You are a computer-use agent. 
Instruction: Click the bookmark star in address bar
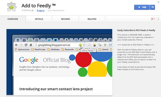(x=84, y=45)
